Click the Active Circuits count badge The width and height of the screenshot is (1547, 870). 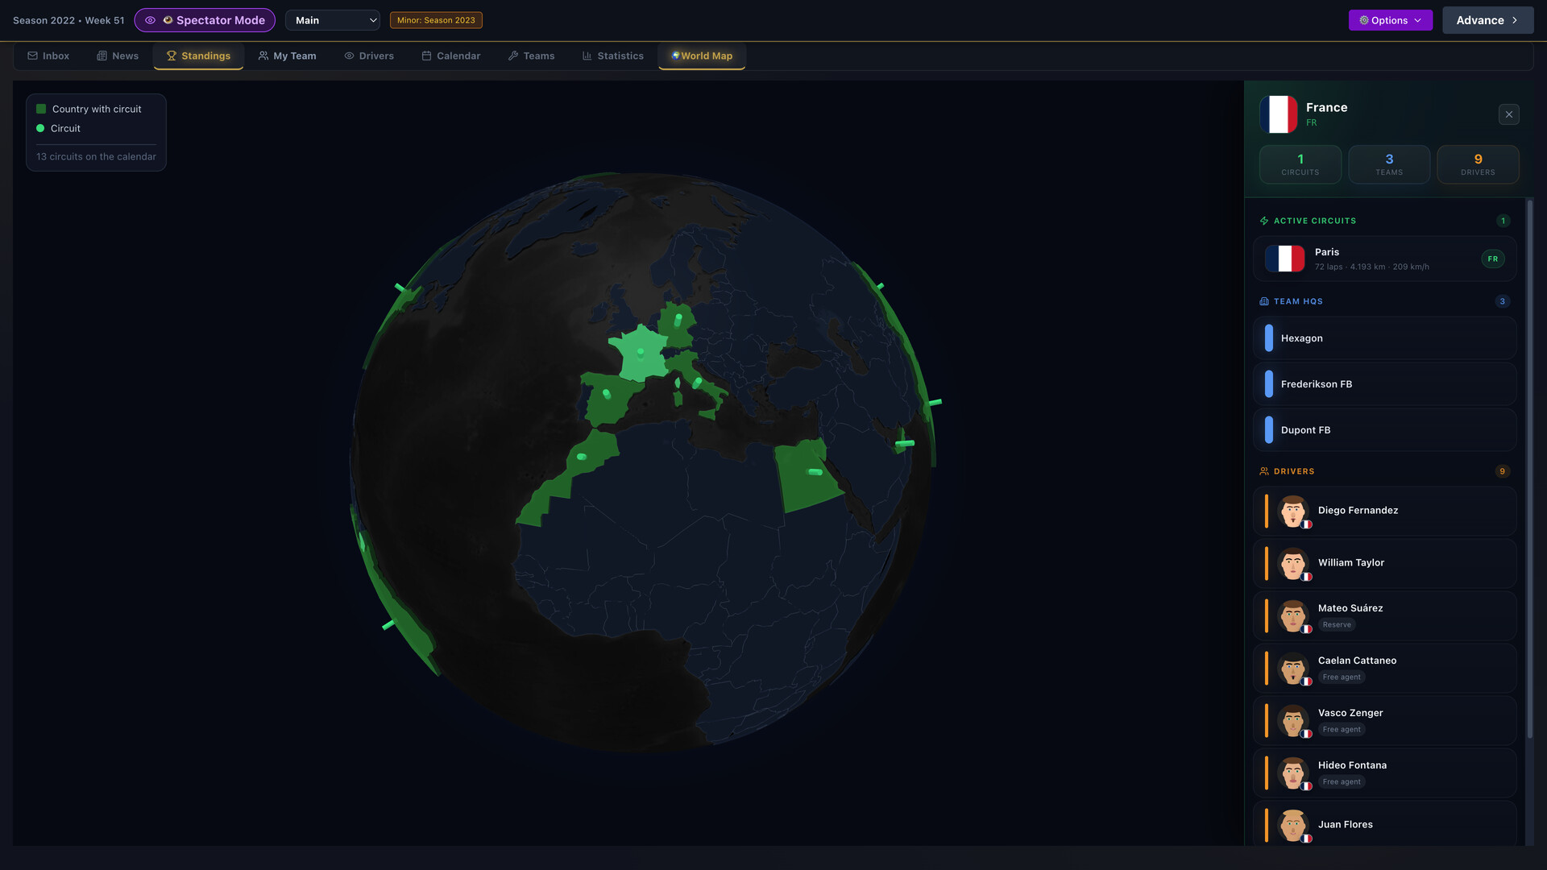pos(1503,221)
